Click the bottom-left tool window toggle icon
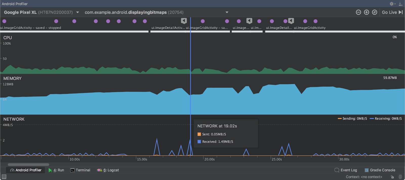The width and height of the screenshot is (405, 180). pyautogui.click(x=4, y=177)
